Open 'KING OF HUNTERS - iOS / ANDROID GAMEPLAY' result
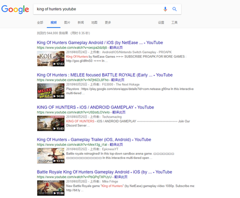Viewport: 240px width, 198px height. coord(96,107)
